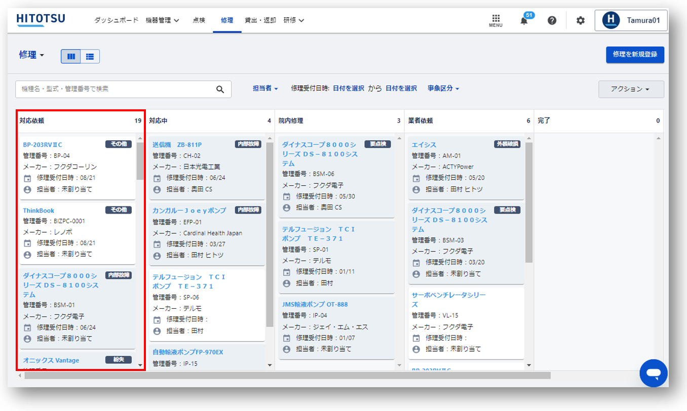687x411 pixels.
Task: Open 自動輸液ポンプFP-970EX card
Action: [188, 352]
